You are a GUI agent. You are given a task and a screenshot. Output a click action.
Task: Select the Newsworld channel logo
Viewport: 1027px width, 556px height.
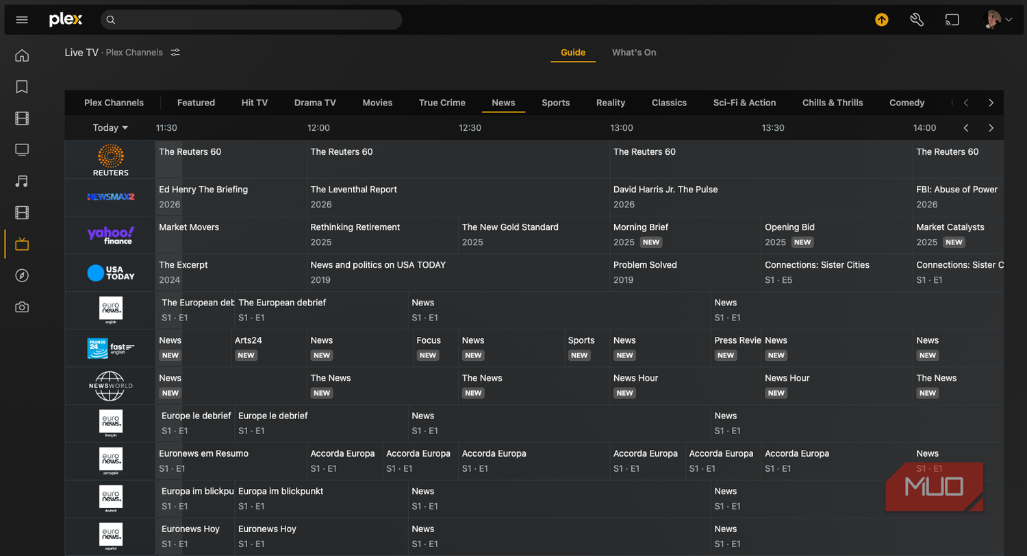[x=110, y=386]
